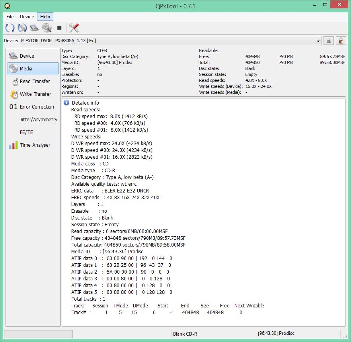This screenshot has height=342, width=351.
Task: Click the lock tray padlock button
Action: coord(341,41)
